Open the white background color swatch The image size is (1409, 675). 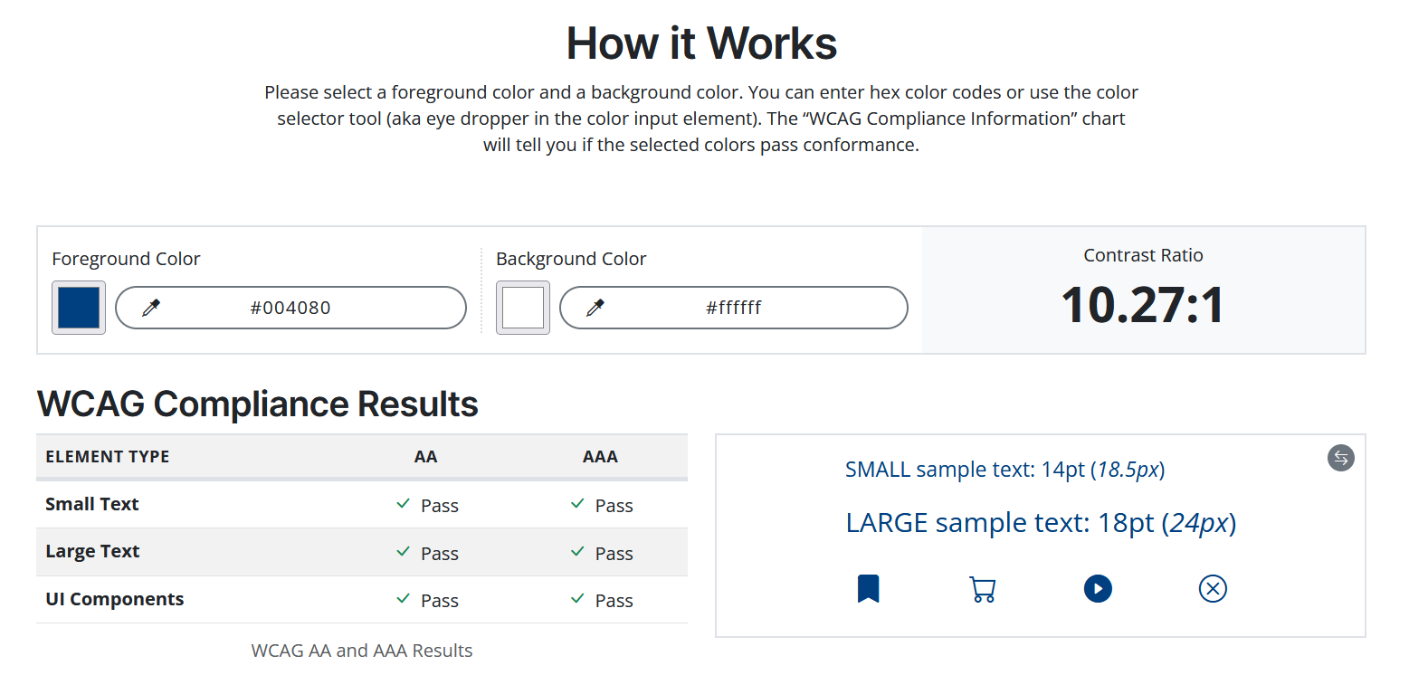pos(523,308)
